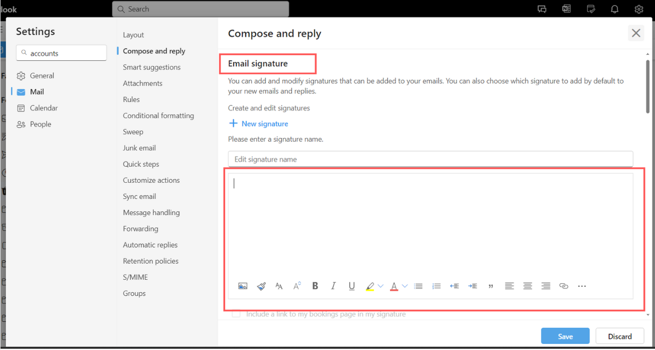This screenshot has height=350, width=655.
Task: Insert a hyperlink
Action: click(x=564, y=286)
